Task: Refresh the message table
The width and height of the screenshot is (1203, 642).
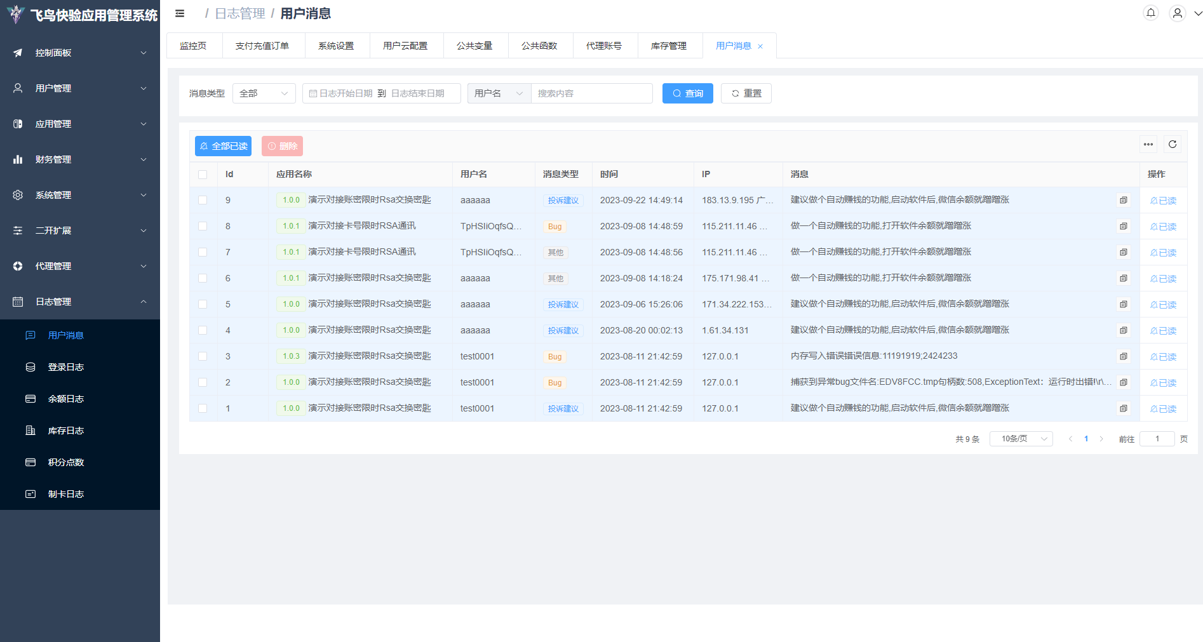Action: [1173, 145]
